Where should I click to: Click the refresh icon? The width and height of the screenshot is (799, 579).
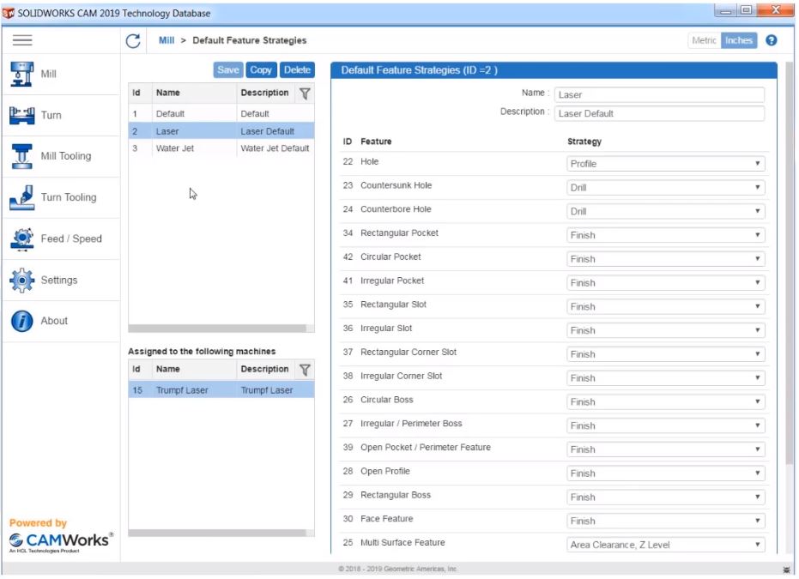(x=134, y=41)
